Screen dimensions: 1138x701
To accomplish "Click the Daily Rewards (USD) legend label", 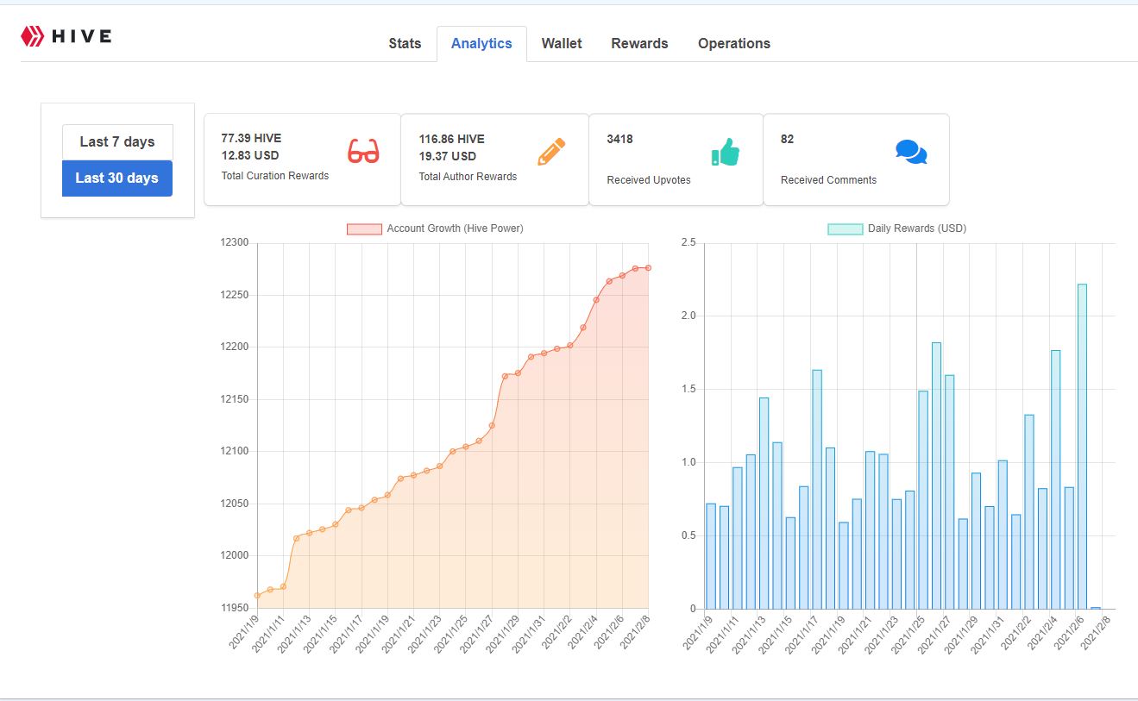I will click(917, 228).
